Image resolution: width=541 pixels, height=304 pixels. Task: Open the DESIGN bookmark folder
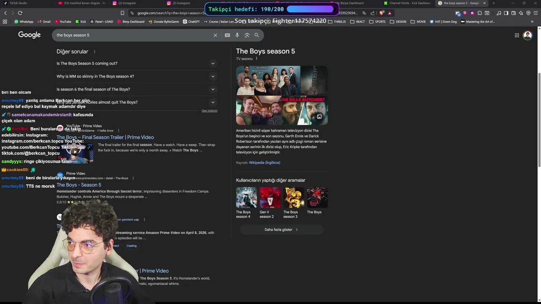point(398,22)
